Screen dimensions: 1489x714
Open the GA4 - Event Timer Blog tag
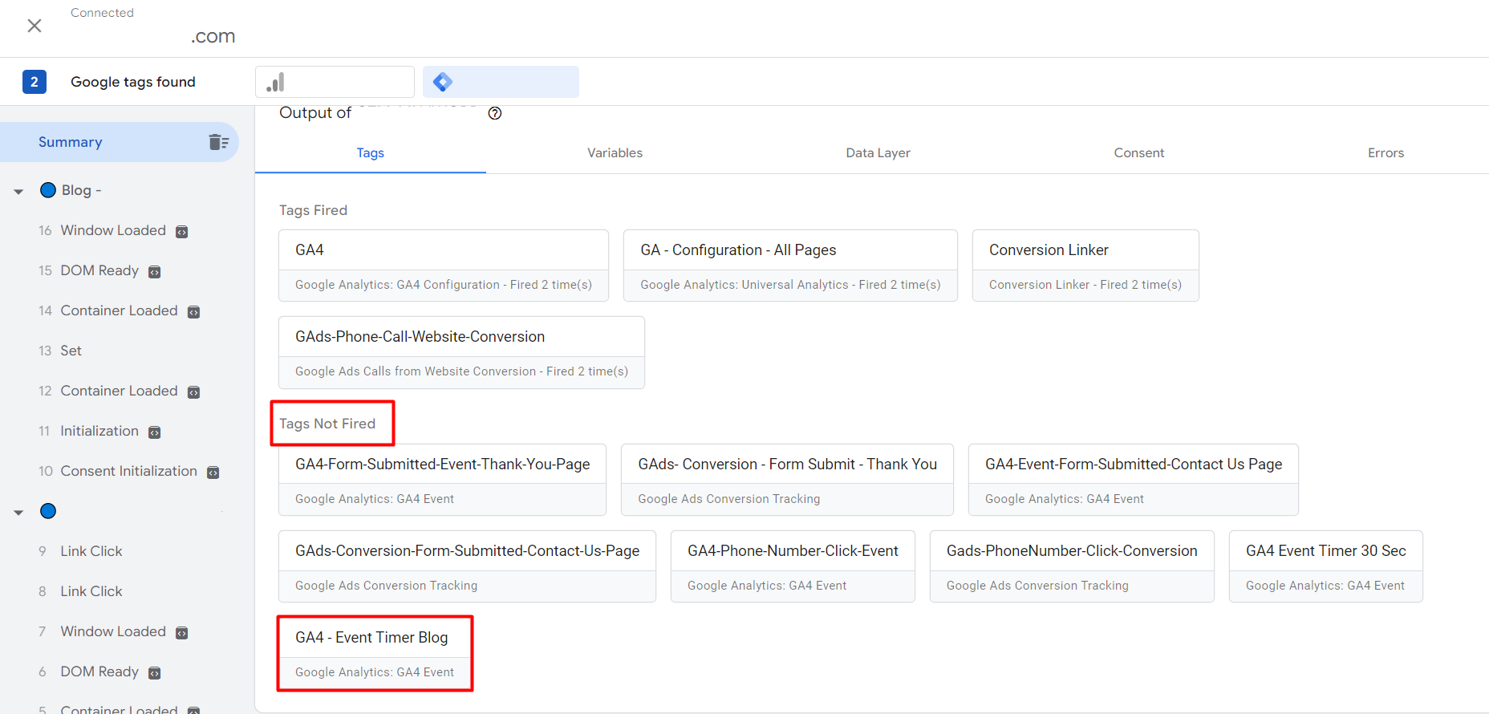point(375,653)
